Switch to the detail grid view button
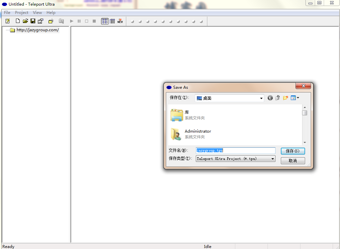Image resolution: width=340 pixels, height=249 pixels. click(112, 21)
